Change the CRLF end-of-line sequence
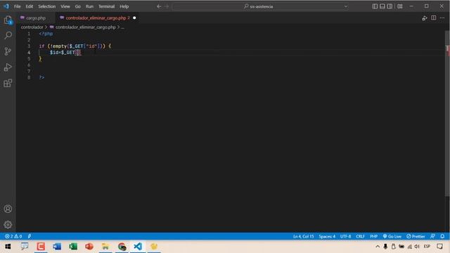The height and width of the screenshot is (253, 450). point(360,236)
